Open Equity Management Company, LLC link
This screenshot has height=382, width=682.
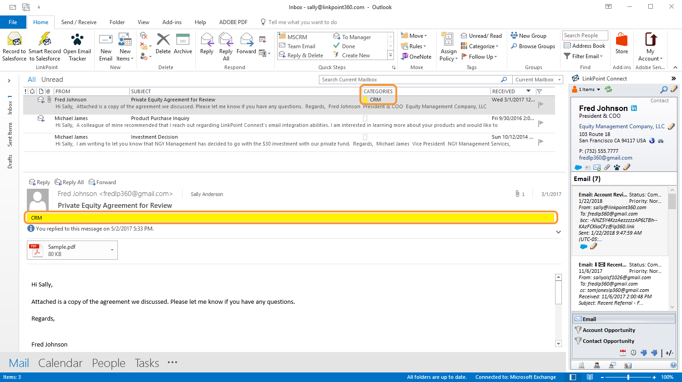click(x=622, y=126)
